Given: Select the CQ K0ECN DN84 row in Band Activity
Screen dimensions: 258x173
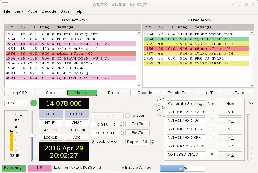Looking at the screenshot, I should [x=71, y=78].
